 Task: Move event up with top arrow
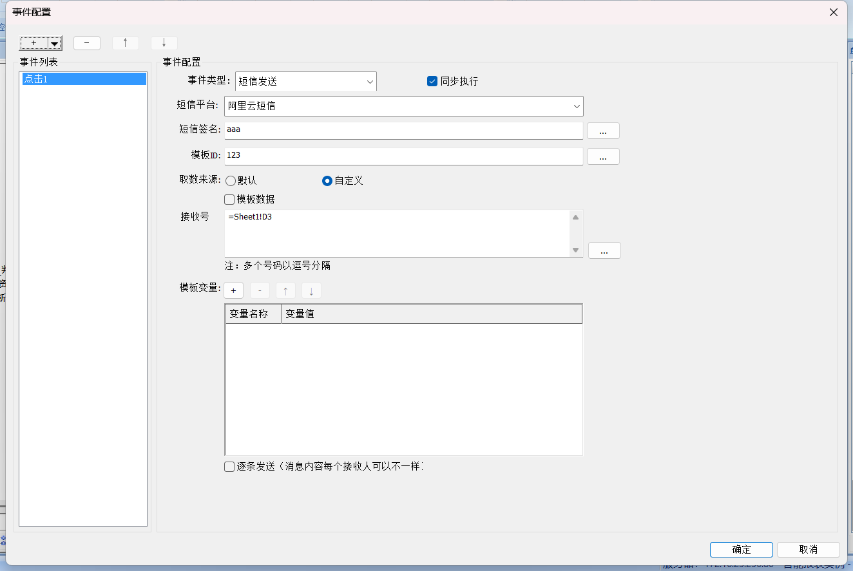pyautogui.click(x=126, y=43)
